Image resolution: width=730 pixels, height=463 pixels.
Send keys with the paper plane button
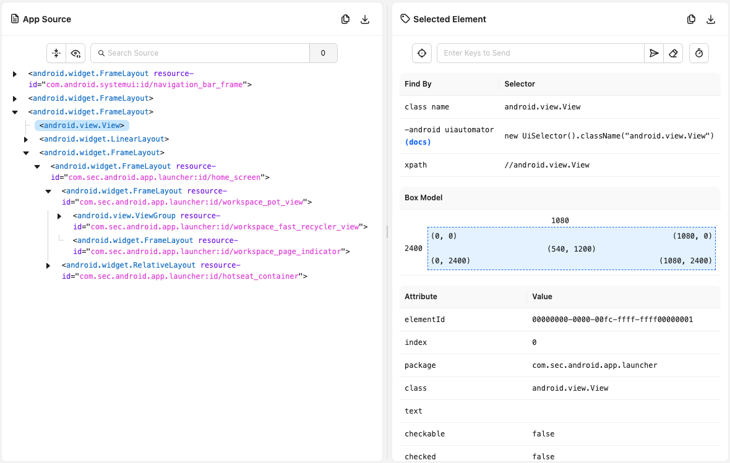coord(654,53)
